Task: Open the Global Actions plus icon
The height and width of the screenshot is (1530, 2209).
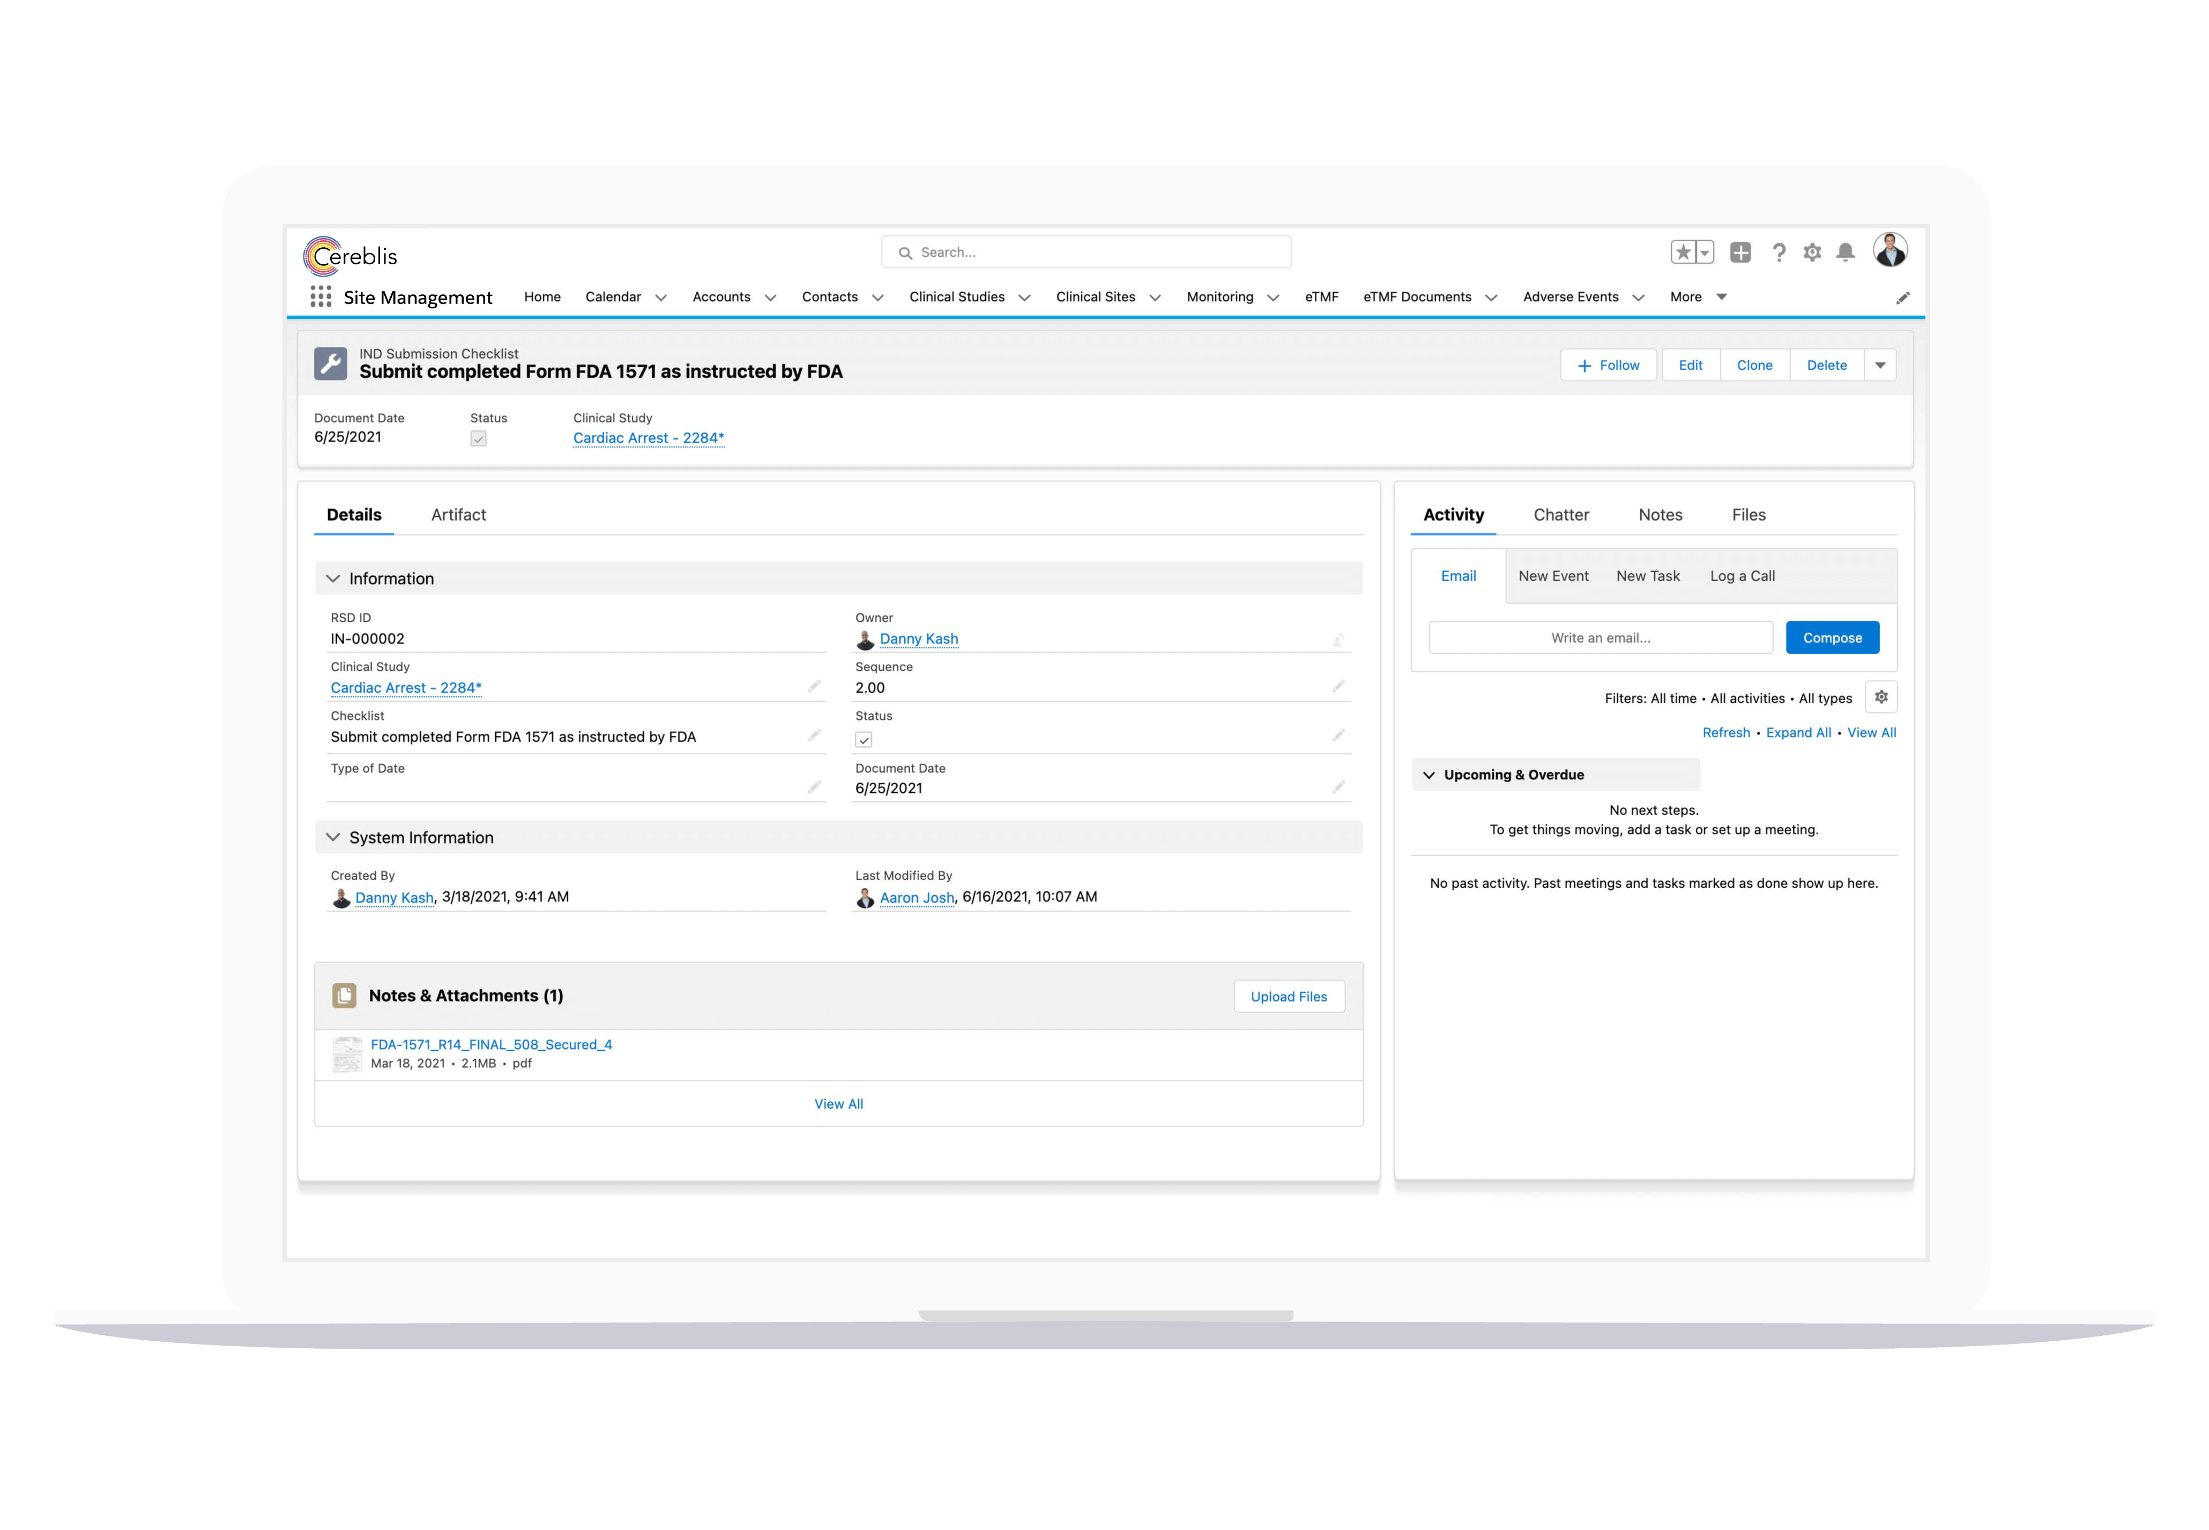Action: pyautogui.click(x=1741, y=252)
